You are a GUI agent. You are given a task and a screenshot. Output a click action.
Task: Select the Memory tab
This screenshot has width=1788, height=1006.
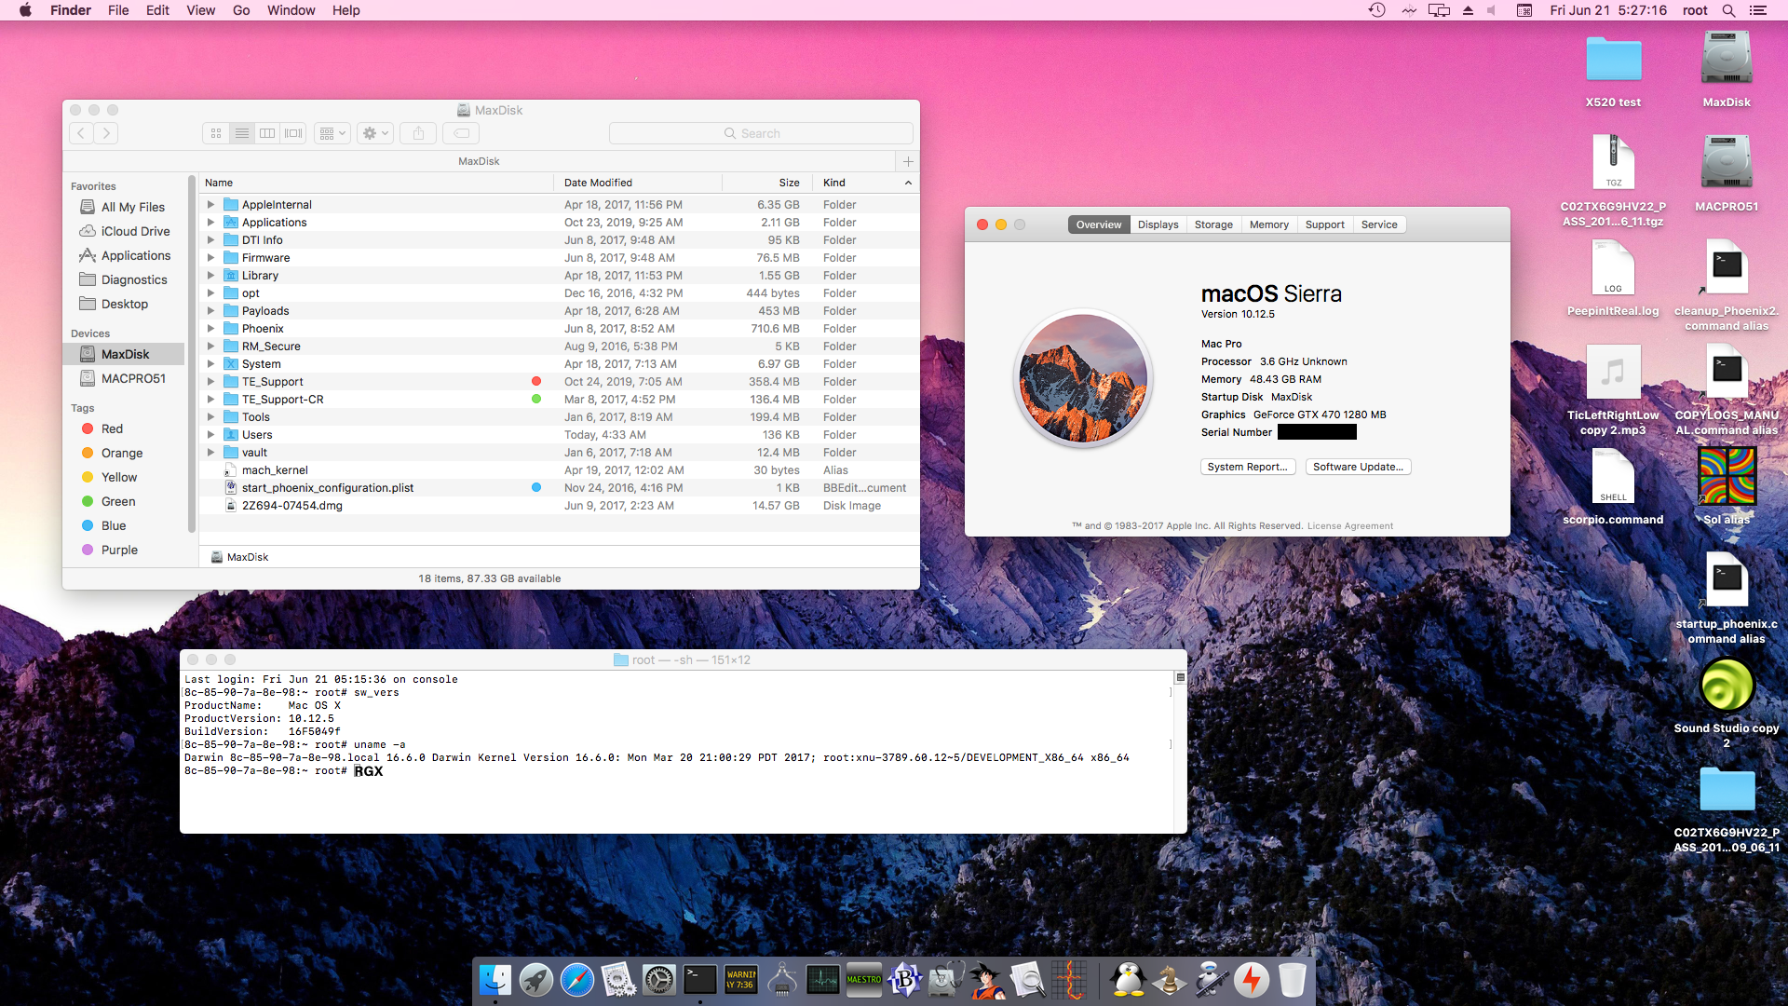[1268, 224]
